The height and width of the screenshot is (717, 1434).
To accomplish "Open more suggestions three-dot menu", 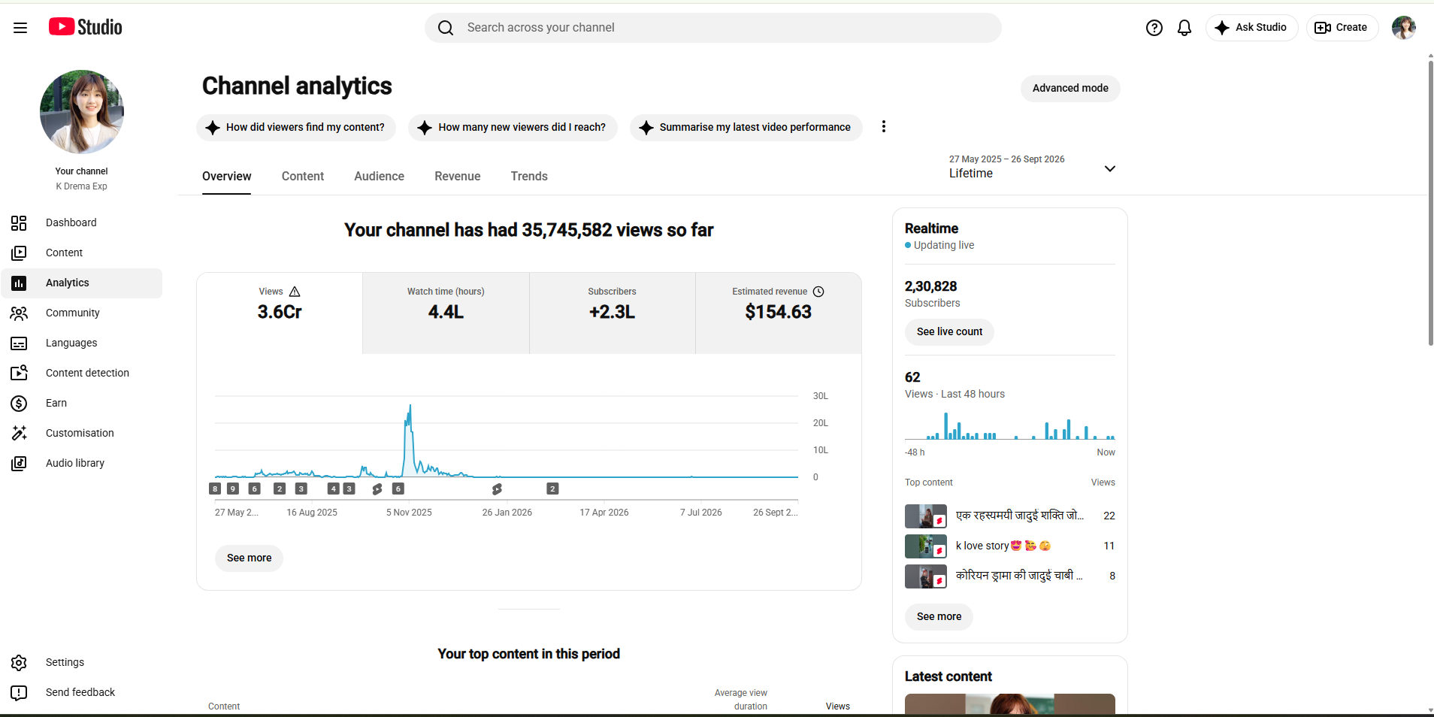I will point(884,126).
